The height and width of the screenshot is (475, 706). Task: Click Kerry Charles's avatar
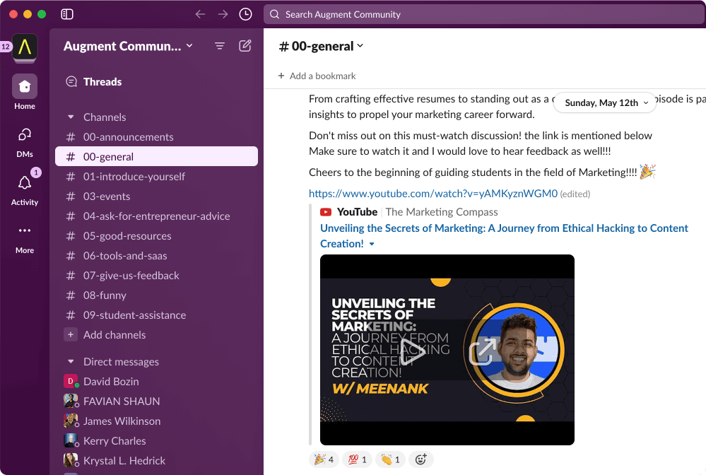click(x=70, y=441)
